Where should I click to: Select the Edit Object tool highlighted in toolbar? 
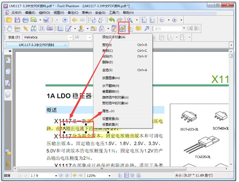pos(123,28)
